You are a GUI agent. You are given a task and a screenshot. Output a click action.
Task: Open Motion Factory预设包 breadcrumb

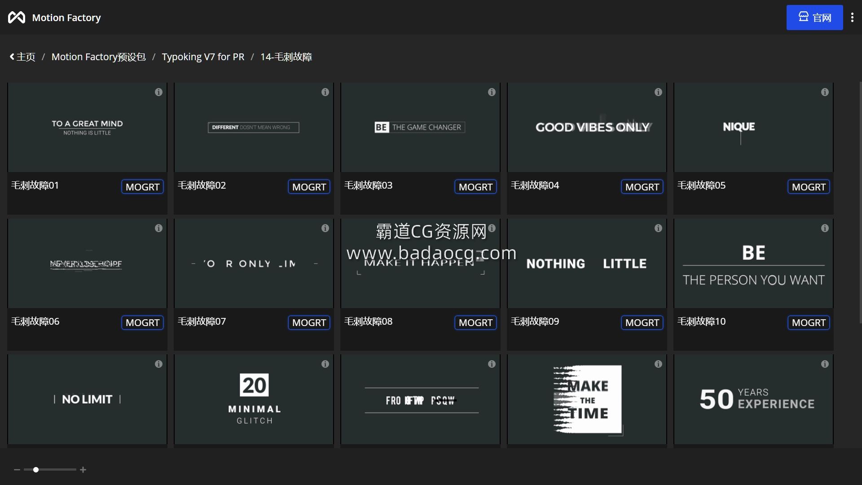tap(98, 57)
